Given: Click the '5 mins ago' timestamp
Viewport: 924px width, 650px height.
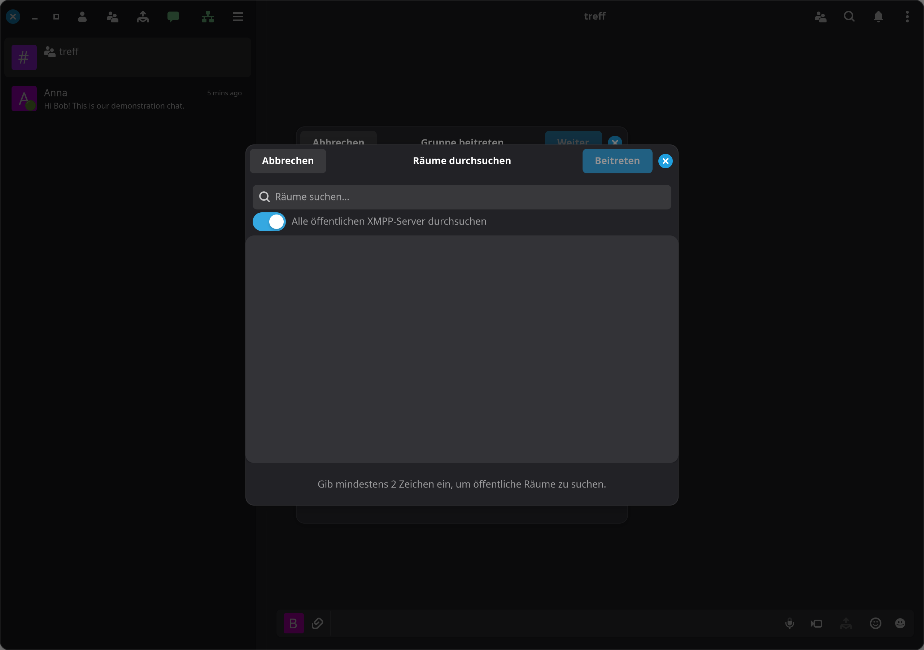Looking at the screenshot, I should [224, 93].
